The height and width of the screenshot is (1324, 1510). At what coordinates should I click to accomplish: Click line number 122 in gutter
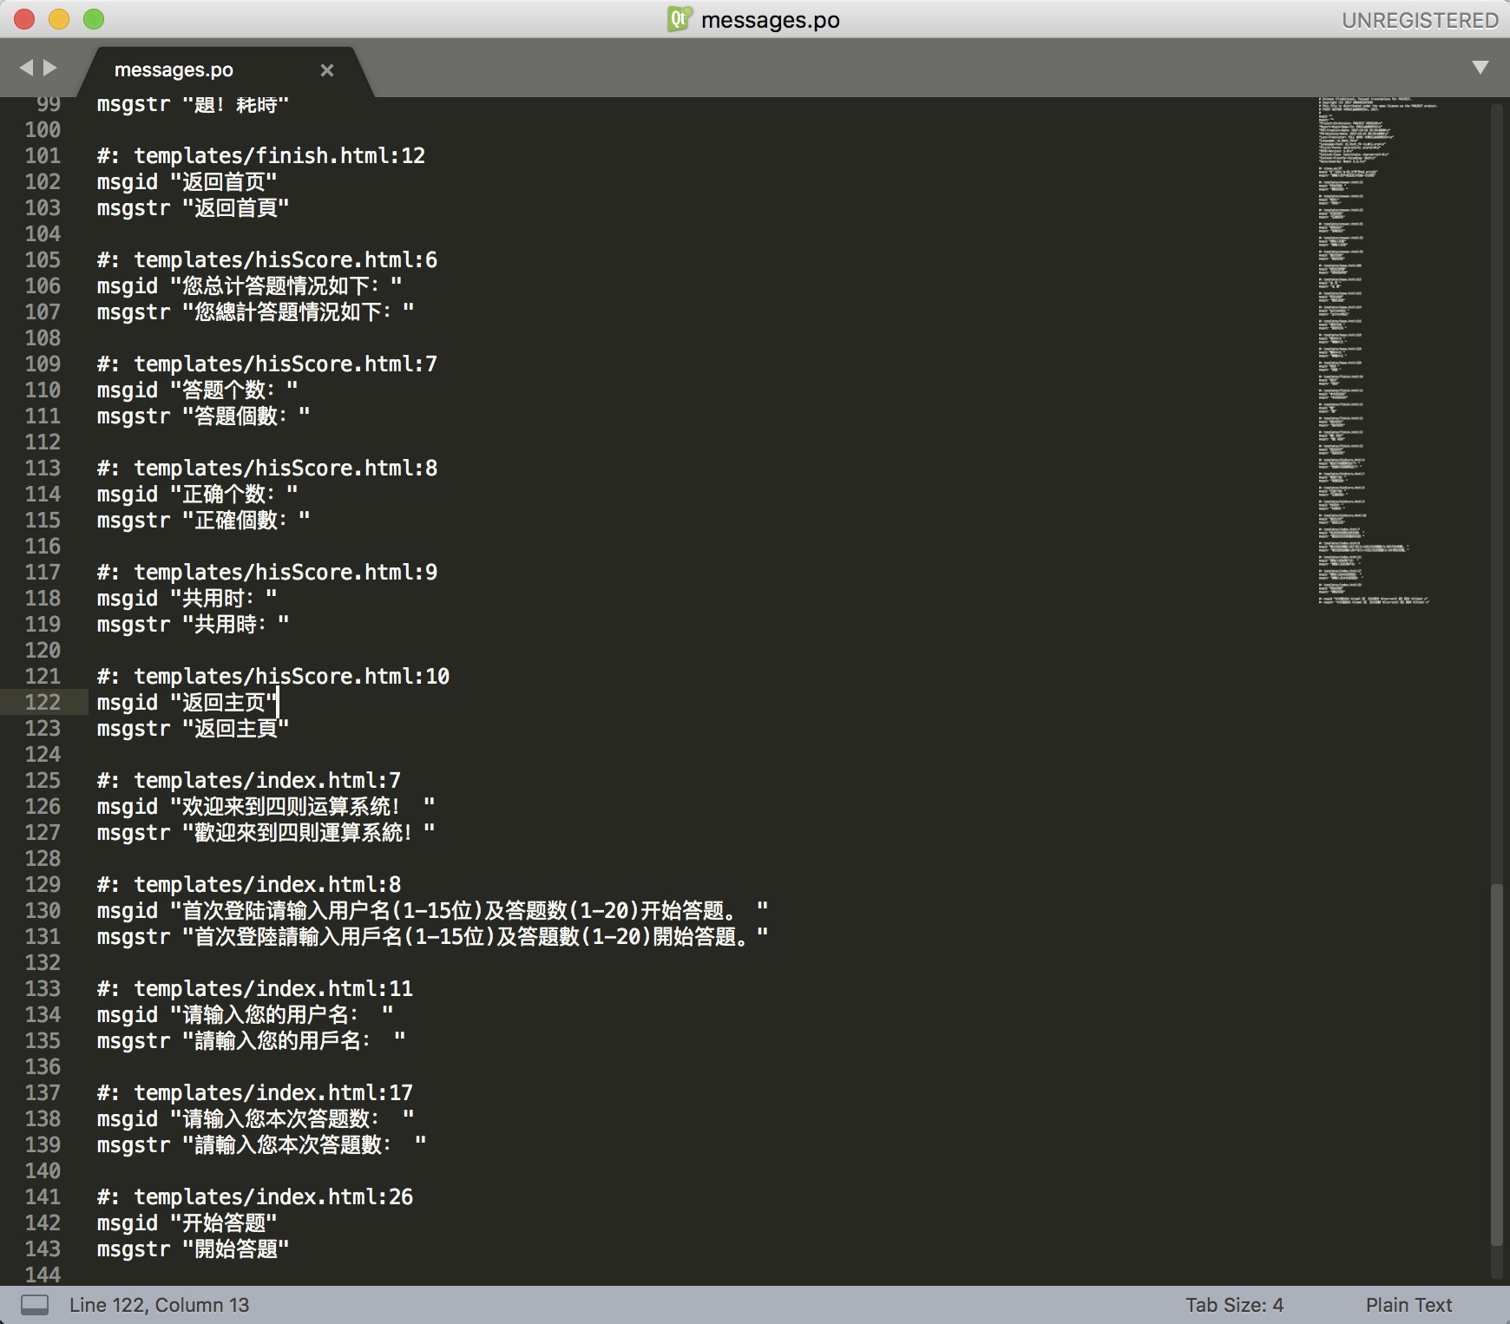(x=43, y=703)
